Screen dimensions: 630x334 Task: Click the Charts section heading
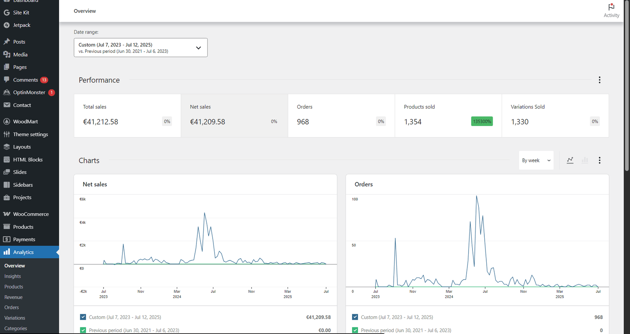pyautogui.click(x=89, y=160)
